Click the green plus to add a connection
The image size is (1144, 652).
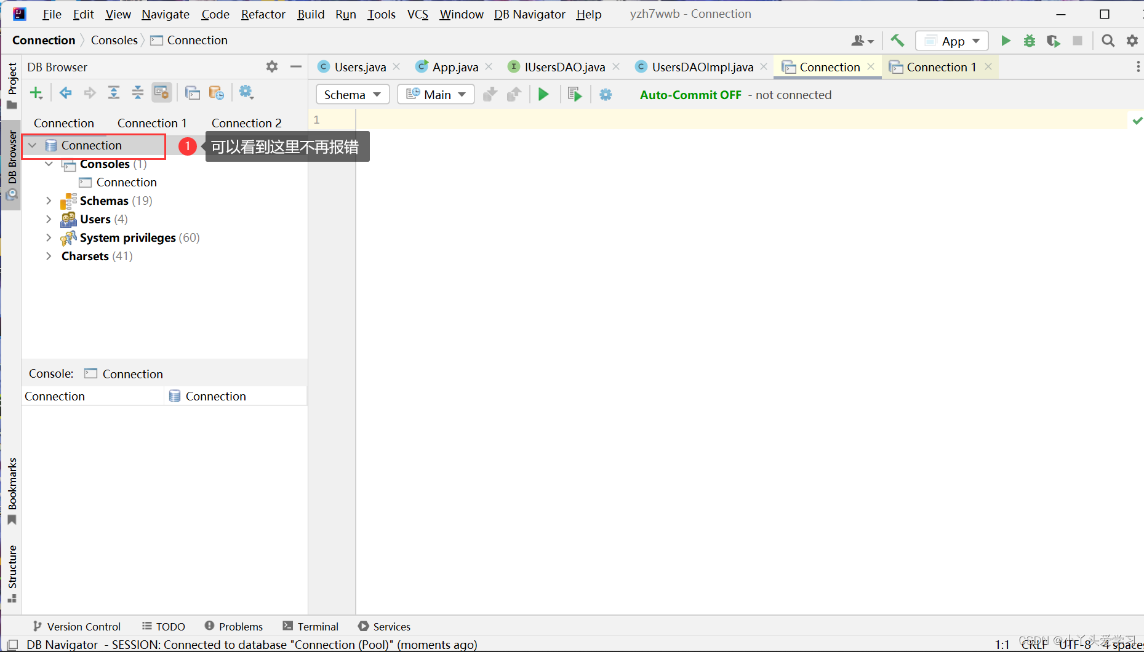36,93
